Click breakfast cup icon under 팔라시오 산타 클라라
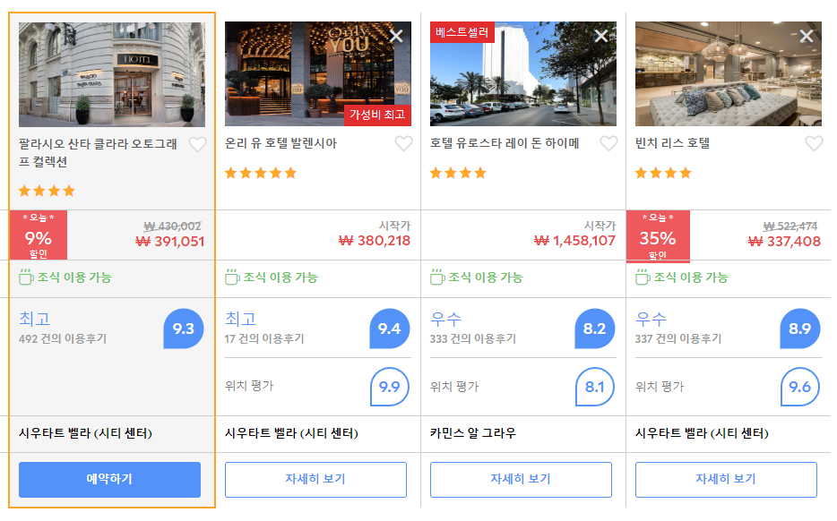The width and height of the screenshot is (837, 521). [x=26, y=278]
